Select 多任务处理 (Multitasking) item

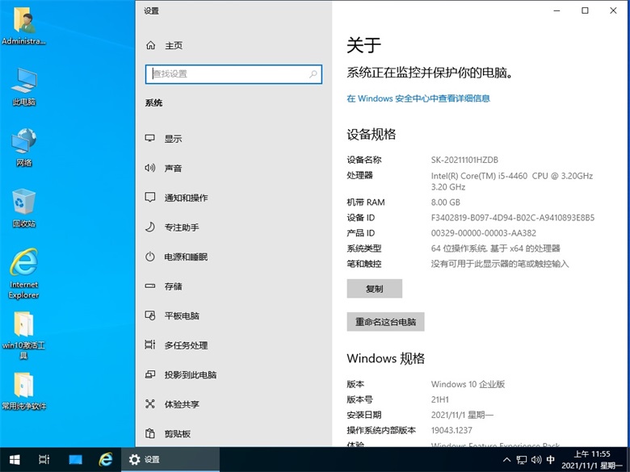click(186, 345)
